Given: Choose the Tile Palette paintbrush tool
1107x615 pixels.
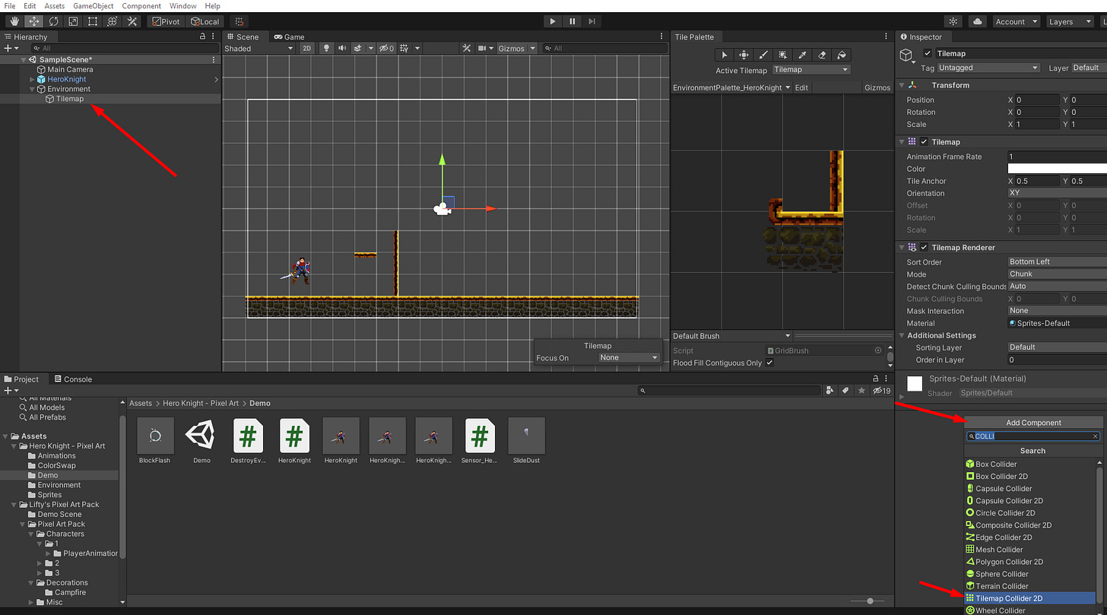Looking at the screenshot, I should 764,55.
